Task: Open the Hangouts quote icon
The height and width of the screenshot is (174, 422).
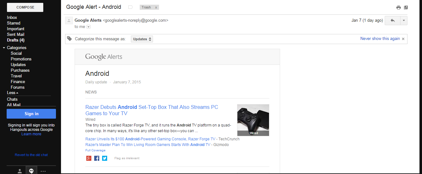Action: [31, 171]
